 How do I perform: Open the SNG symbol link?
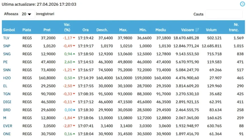click(7, 54)
